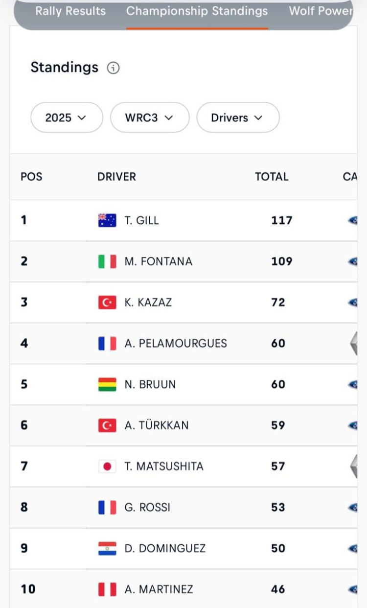The width and height of the screenshot is (367, 608).
Task: Select the Championship Standings tab
Action: click(197, 11)
